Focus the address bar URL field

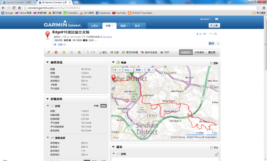click(x=140, y=8)
